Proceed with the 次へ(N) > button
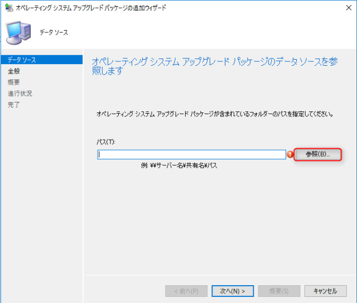 [x=233, y=291]
